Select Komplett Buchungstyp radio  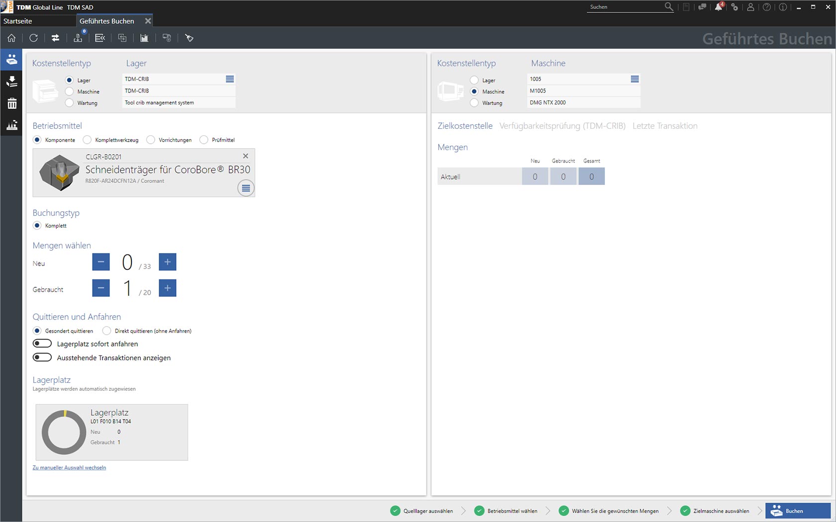pyautogui.click(x=37, y=225)
